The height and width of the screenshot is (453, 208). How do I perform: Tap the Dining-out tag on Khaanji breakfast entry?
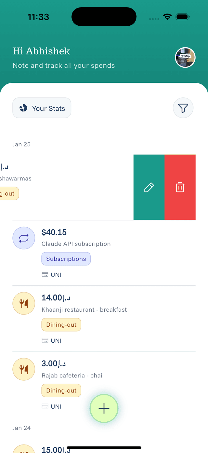point(61,324)
